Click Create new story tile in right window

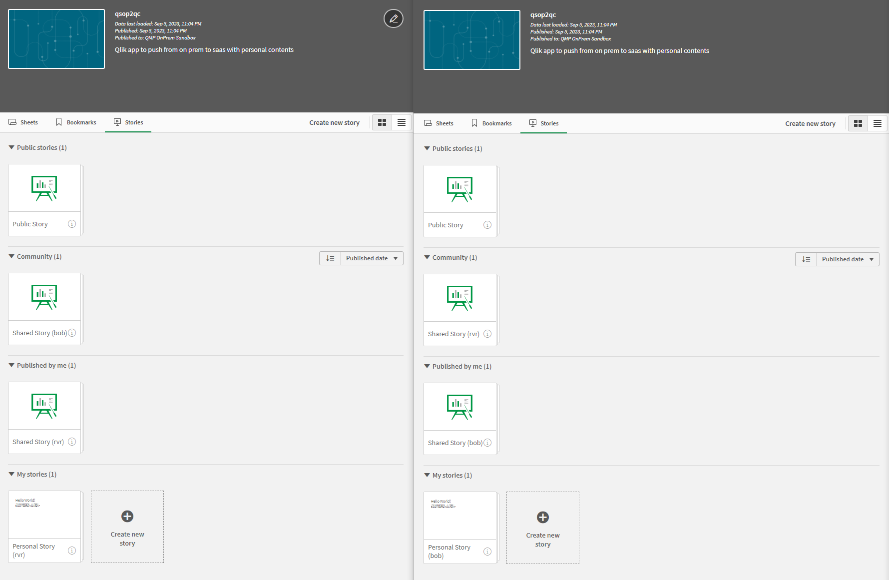[x=543, y=528]
